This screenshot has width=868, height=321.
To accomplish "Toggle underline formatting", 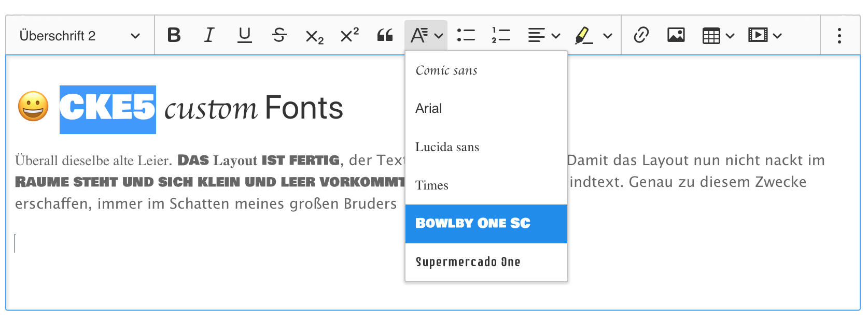I will pos(244,36).
